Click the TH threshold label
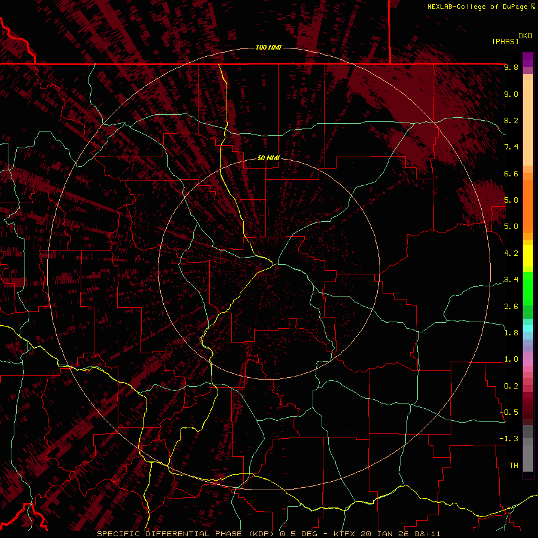The image size is (538, 538). coord(513,466)
